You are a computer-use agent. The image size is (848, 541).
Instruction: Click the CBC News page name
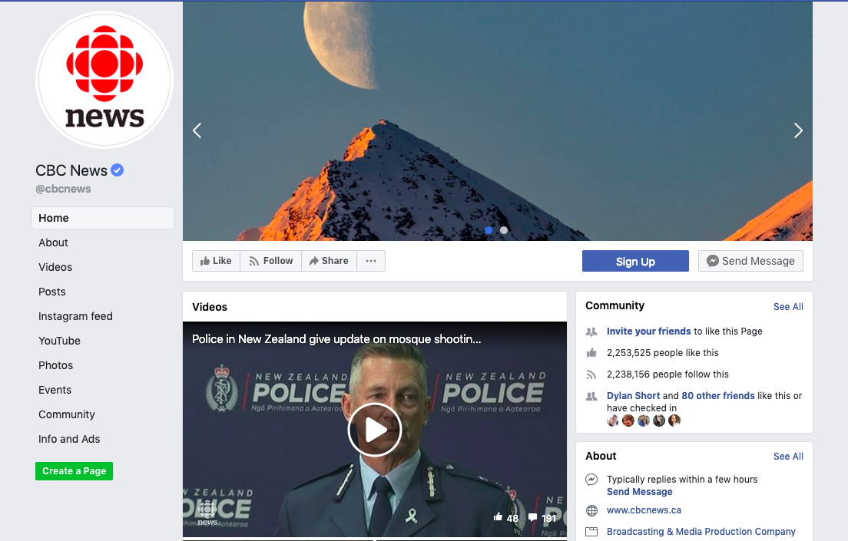71,170
